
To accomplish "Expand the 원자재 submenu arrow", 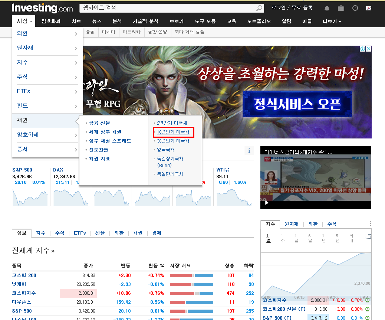I will [76, 48].
